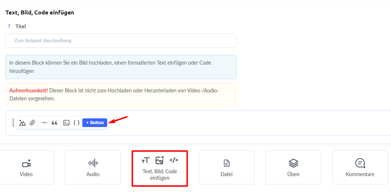
Task: Focus the Titel input field
Action: [121, 41]
